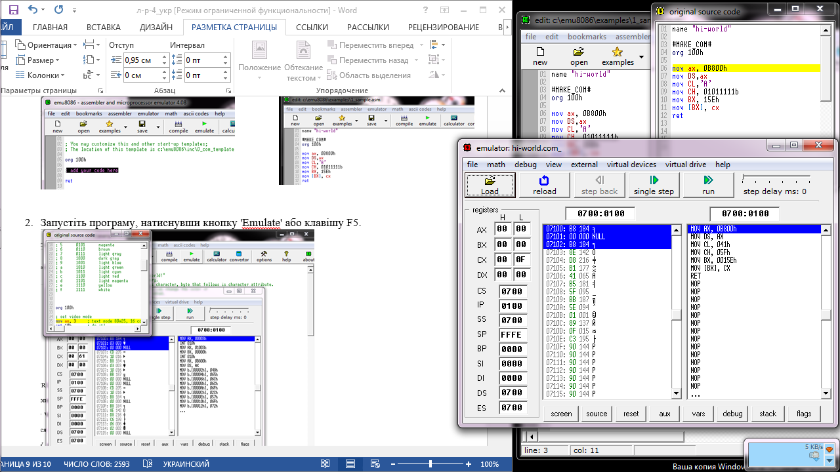Screen dimensions: 840x472
Task: Click the flags button in emulator
Action: pos(804,414)
